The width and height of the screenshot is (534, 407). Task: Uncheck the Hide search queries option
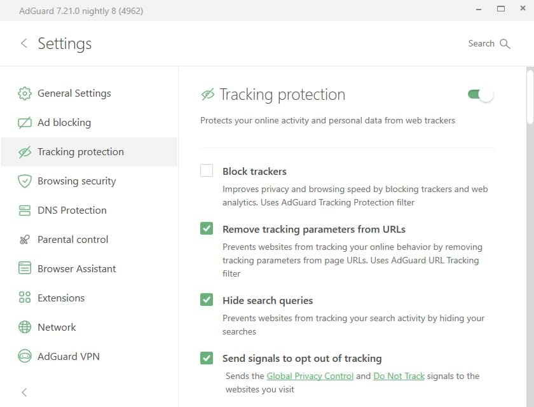[207, 300]
